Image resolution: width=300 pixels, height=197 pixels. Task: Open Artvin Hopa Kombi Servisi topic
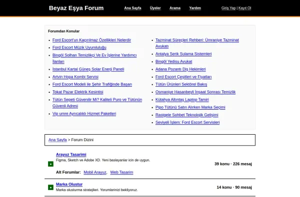click(x=75, y=77)
